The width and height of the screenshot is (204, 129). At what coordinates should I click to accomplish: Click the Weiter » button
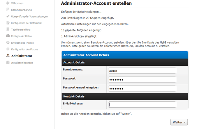(179, 122)
